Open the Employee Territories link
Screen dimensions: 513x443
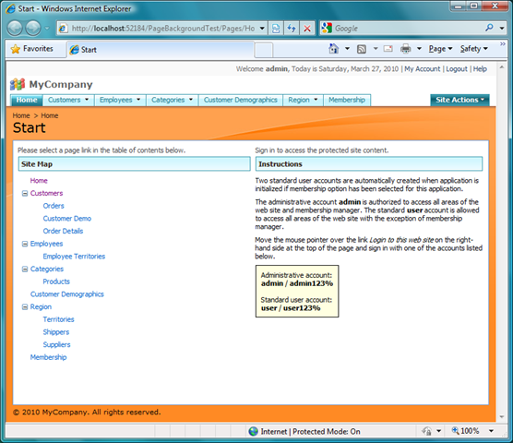point(74,257)
